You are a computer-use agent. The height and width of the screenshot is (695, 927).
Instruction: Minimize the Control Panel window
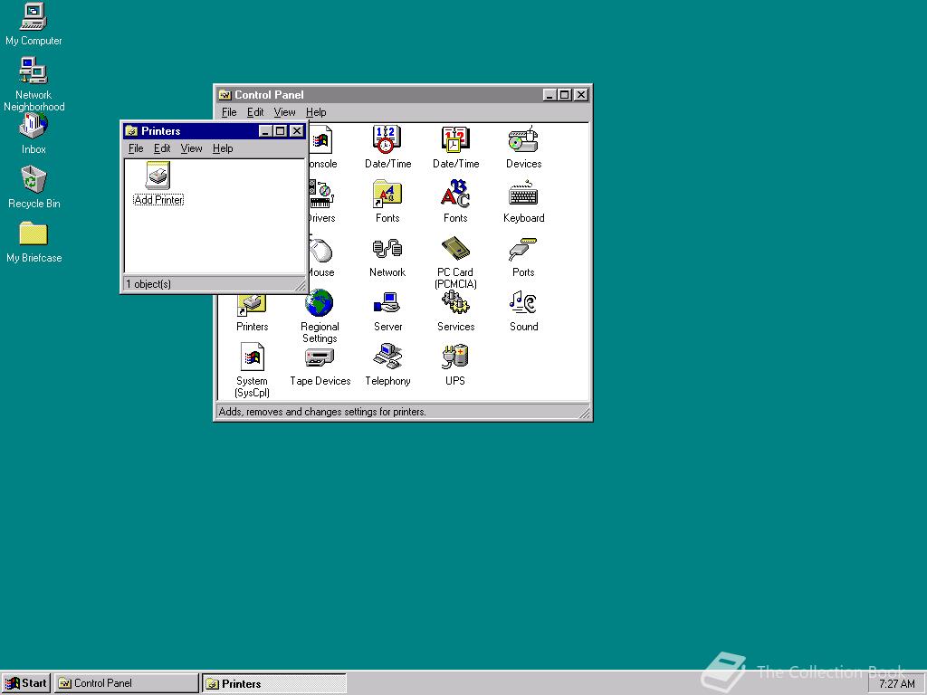[550, 94]
